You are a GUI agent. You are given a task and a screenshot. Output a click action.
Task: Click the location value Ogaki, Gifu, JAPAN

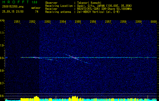[x=91, y=6]
